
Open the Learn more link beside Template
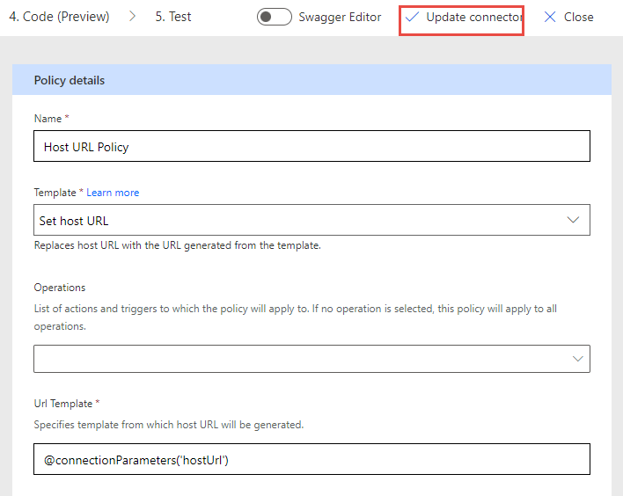click(x=113, y=193)
